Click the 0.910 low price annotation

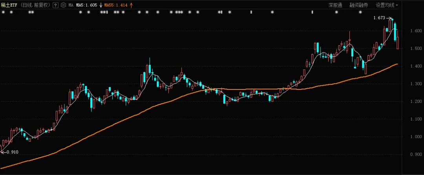click(13, 152)
